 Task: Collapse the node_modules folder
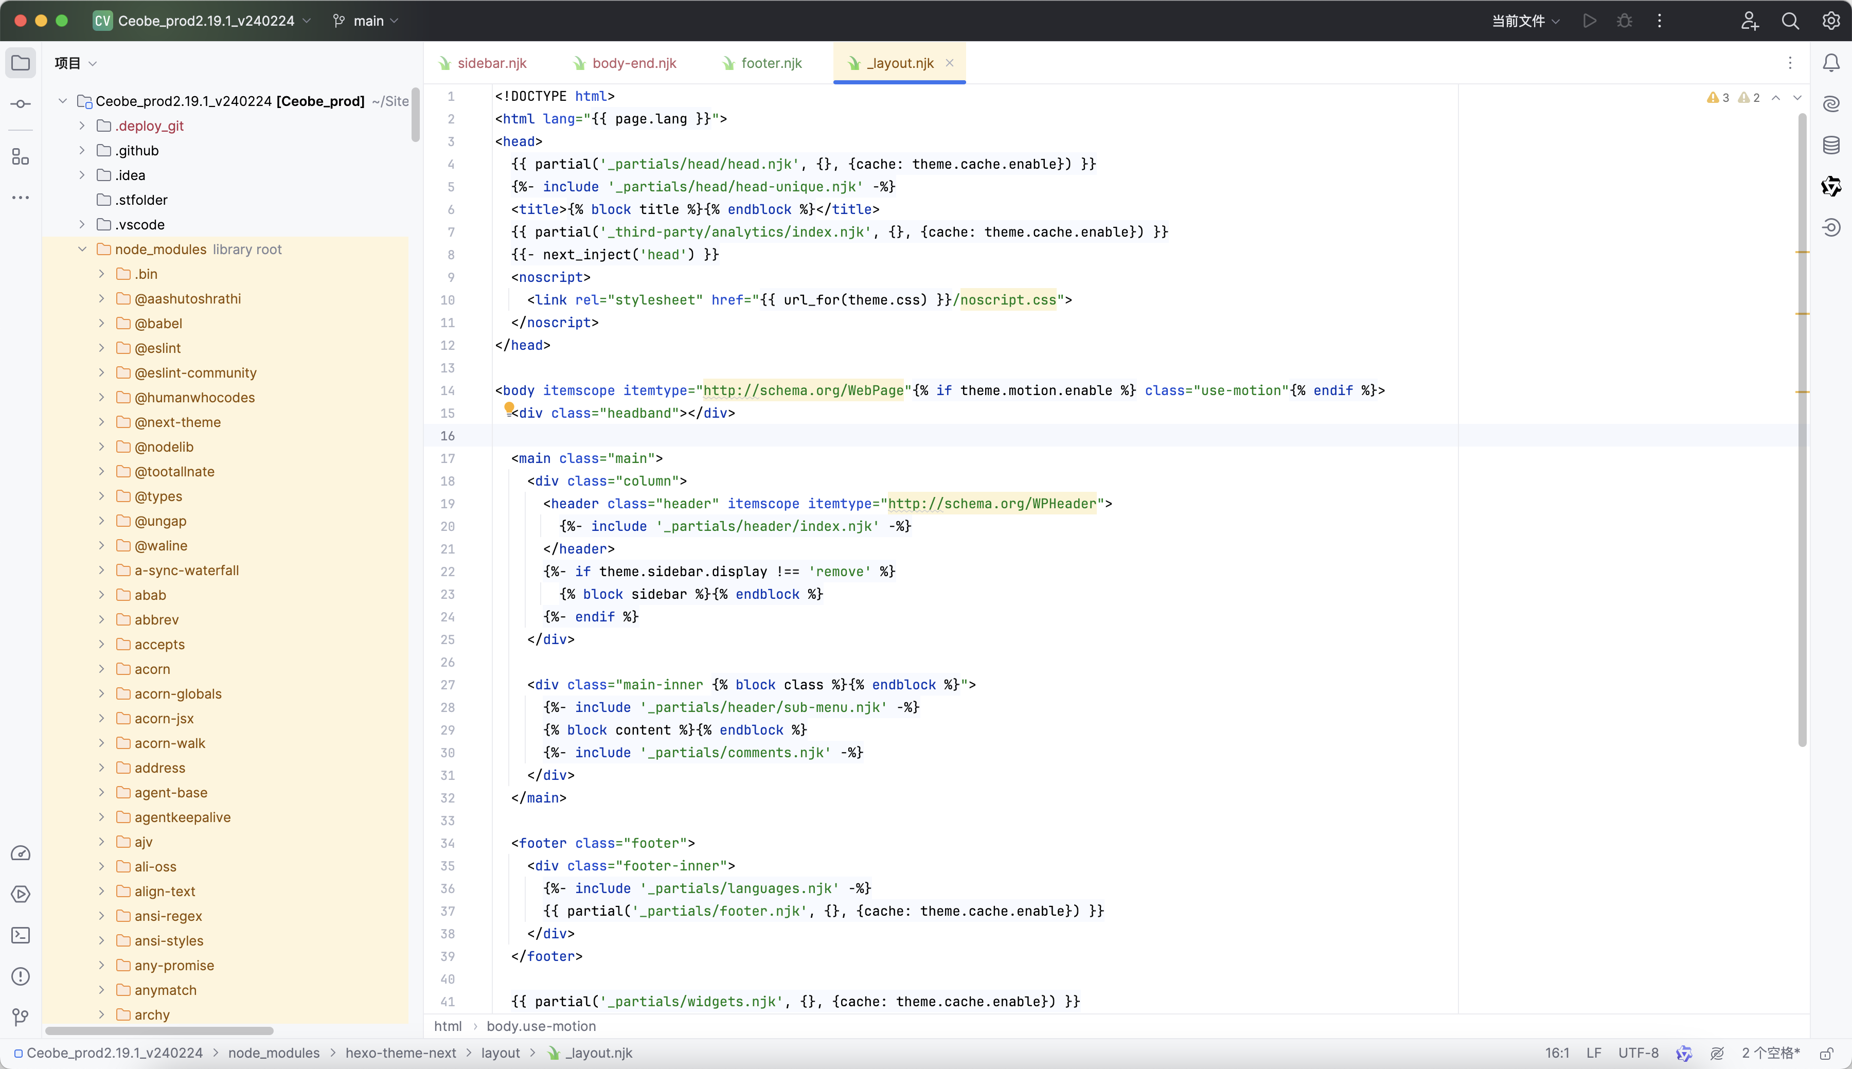[x=82, y=250]
